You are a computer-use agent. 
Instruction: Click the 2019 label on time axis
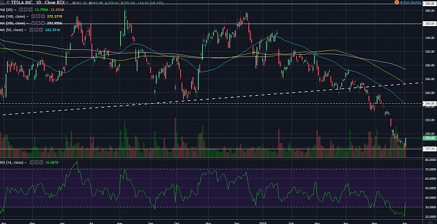263,222
